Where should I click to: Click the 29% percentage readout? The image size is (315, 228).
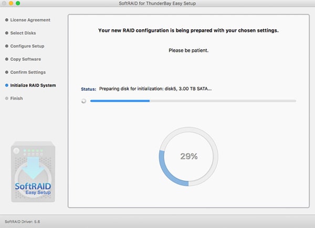tap(187, 156)
